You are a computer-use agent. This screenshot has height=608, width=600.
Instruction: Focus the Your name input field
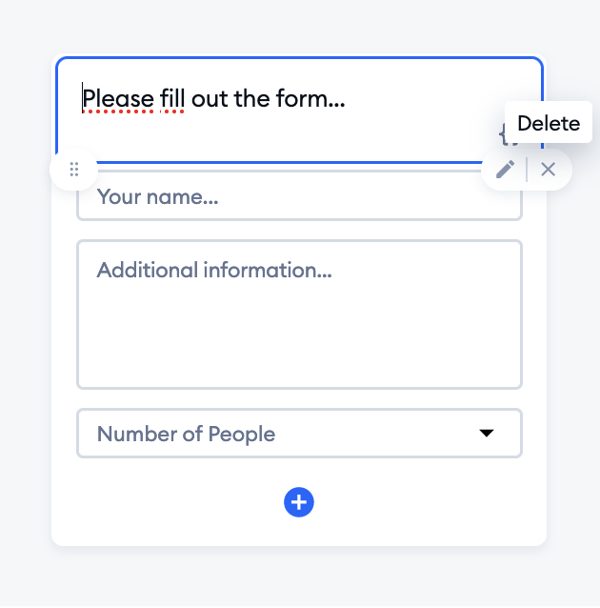(x=300, y=196)
